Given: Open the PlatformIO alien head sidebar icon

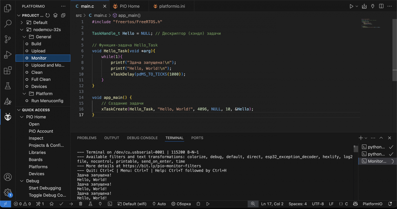Looking at the screenshot, I should (8, 117).
